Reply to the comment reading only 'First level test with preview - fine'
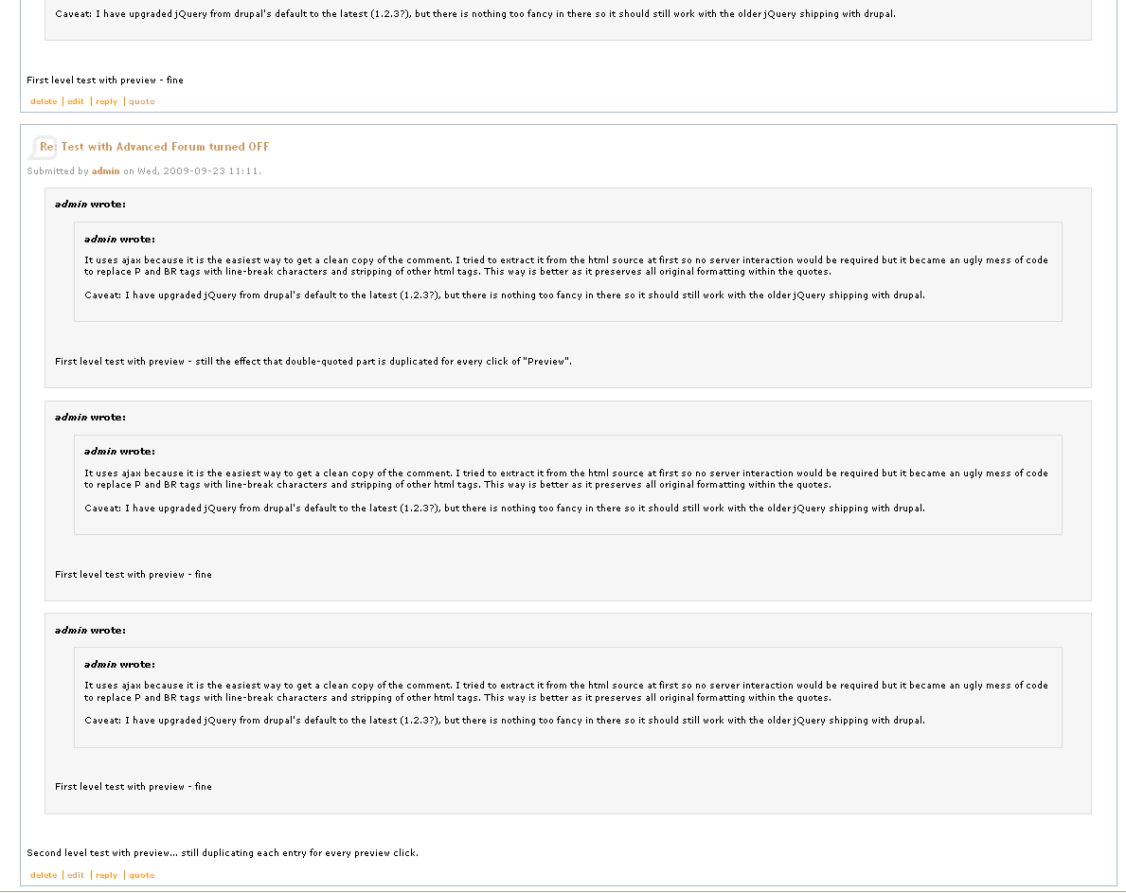This screenshot has width=1126, height=893. click(x=106, y=102)
